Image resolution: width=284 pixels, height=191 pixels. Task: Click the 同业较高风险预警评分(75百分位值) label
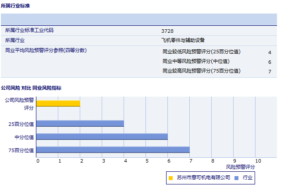click(x=202, y=71)
